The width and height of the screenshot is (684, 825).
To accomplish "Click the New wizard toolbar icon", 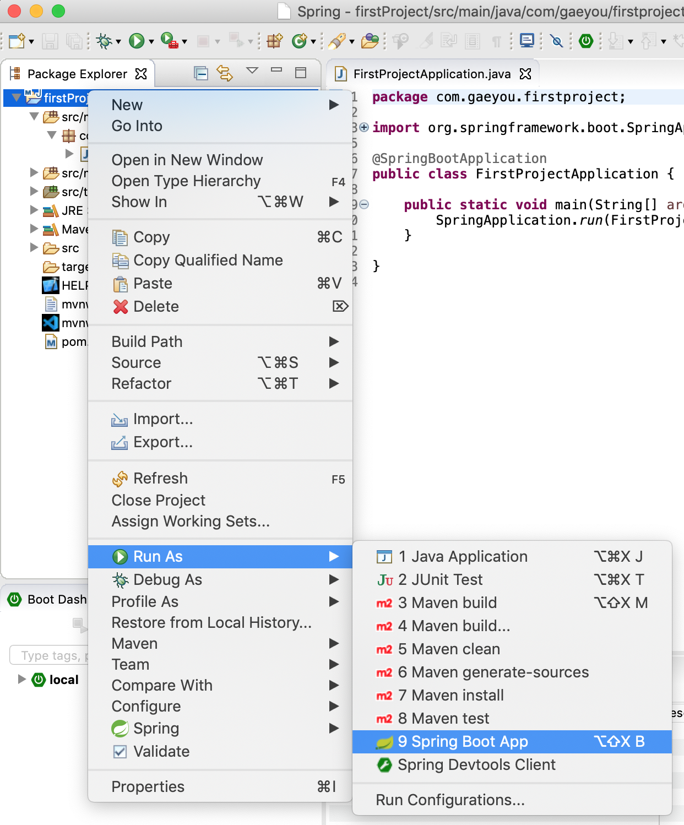I will pos(17,41).
